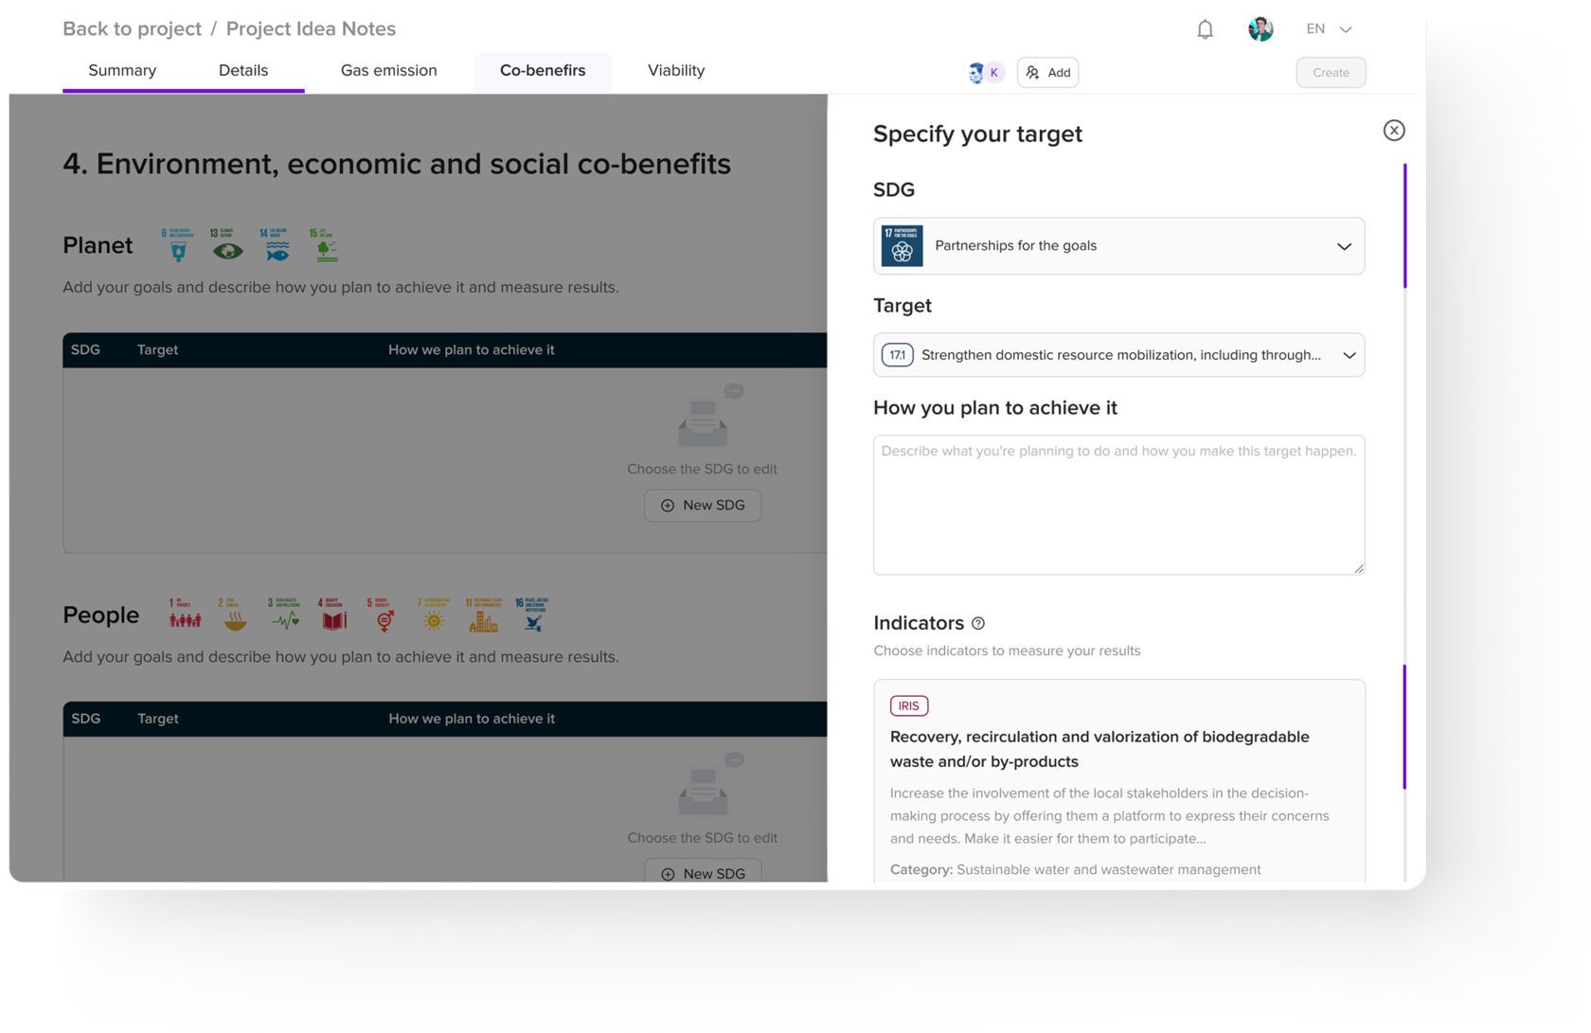Viewport: 1591px width, 1033px height.
Task: Open the EN language dropdown
Action: [x=1329, y=29]
